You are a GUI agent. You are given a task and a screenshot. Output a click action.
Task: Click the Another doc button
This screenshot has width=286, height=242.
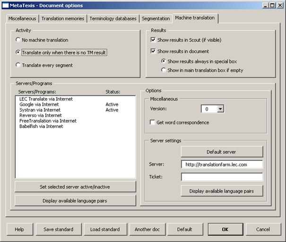(147, 229)
